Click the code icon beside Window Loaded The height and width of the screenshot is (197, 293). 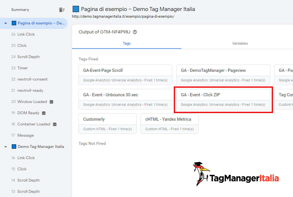(x=51, y=102)
